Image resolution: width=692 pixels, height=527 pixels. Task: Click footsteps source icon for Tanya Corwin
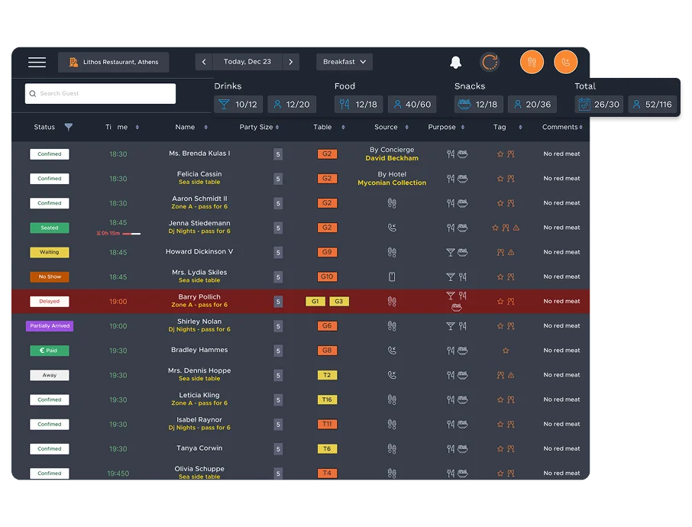click(x=392, y=449)
